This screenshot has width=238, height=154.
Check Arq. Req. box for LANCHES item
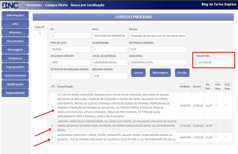[226, 125]
